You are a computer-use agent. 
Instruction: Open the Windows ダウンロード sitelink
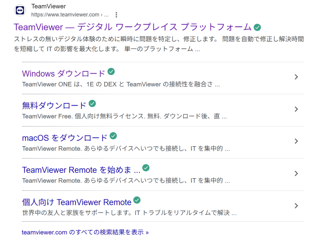pos(63,74)
